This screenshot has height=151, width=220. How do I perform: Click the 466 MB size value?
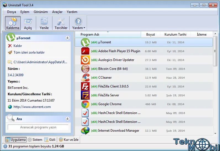pyautogui.click(x=150, y=104)
